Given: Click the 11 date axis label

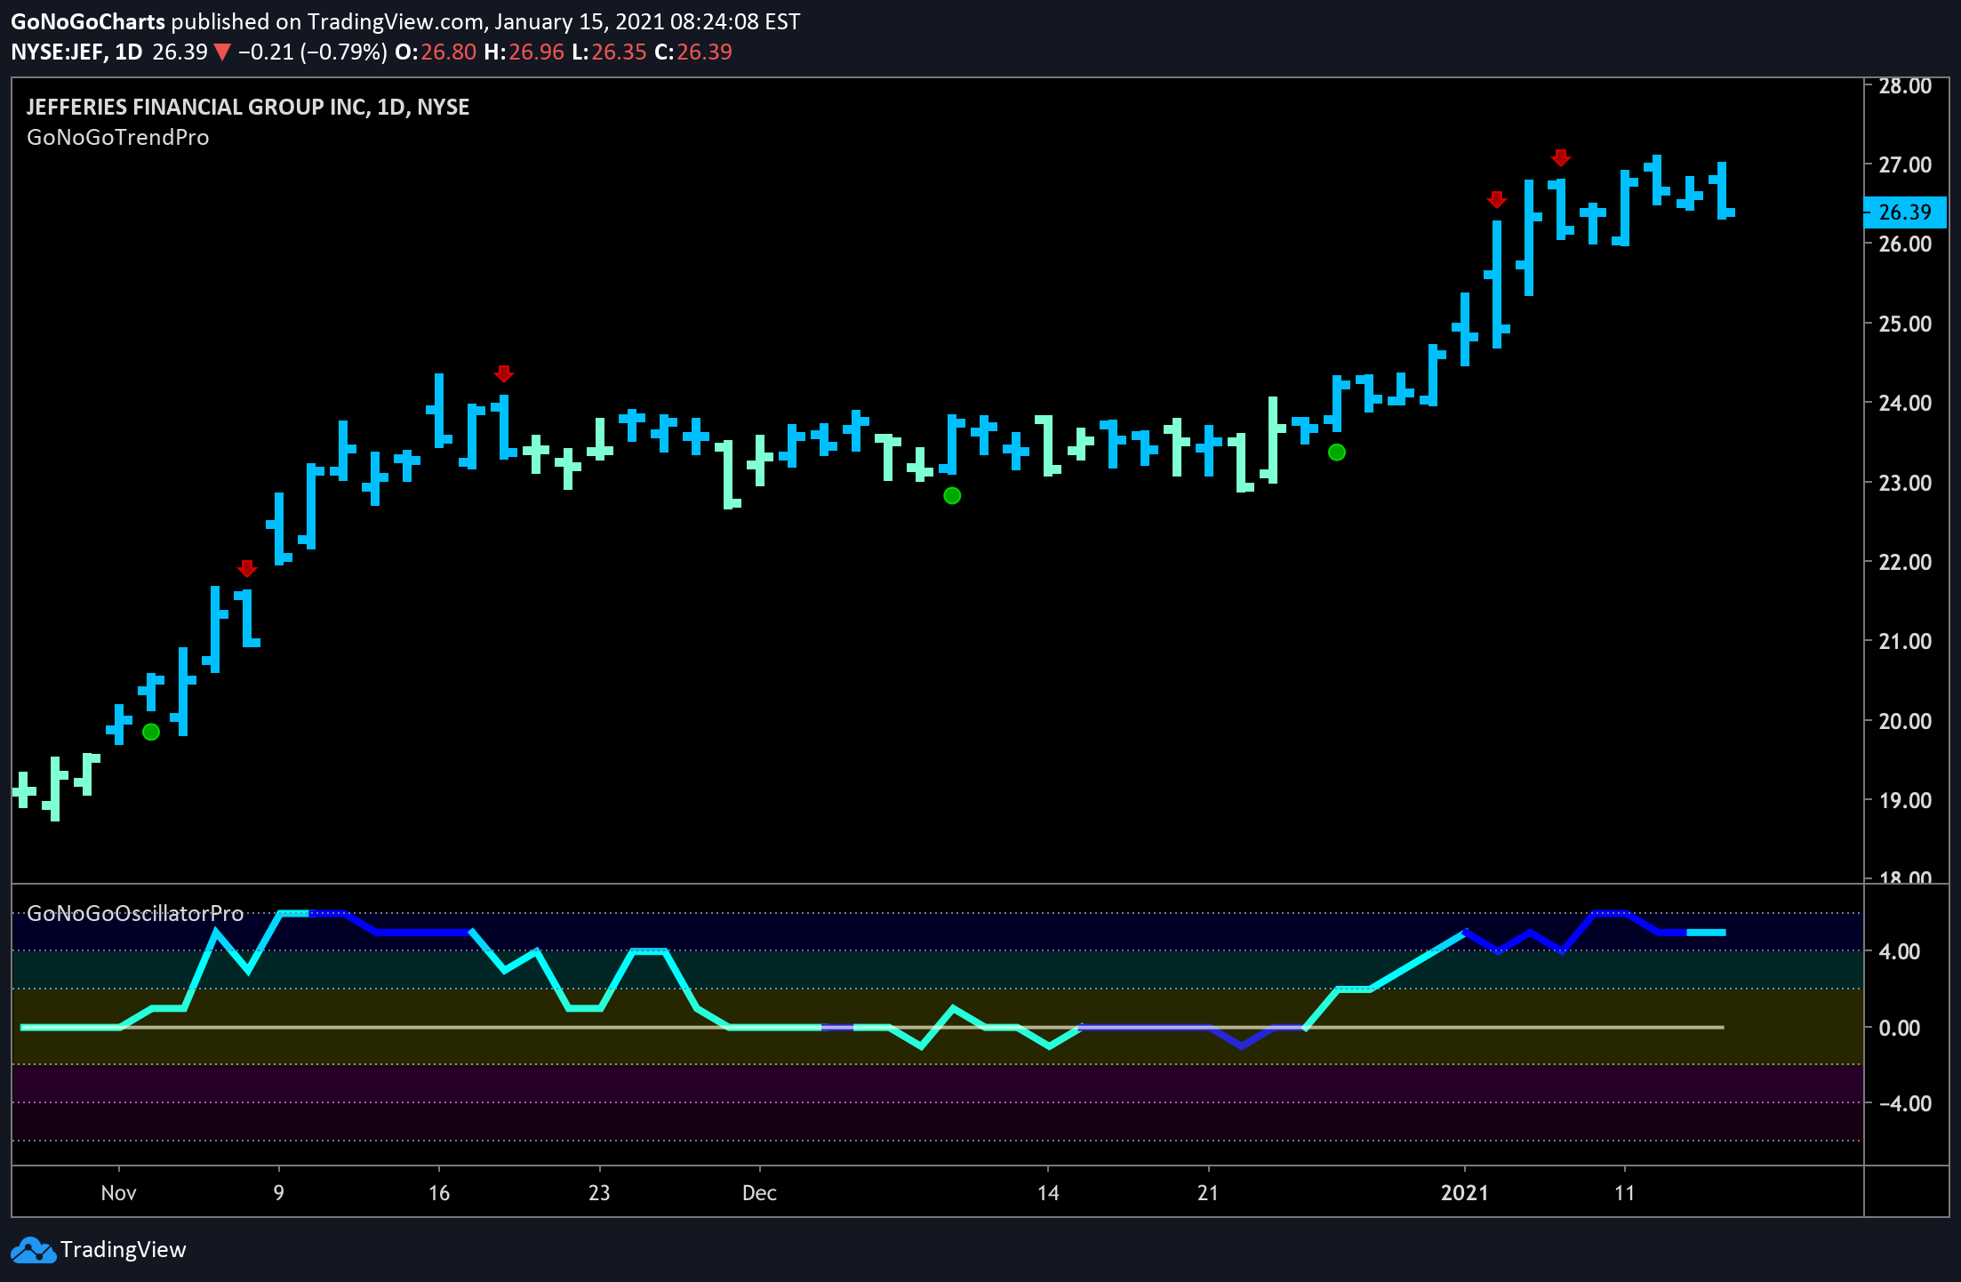Looking at the screenshot, I should coord(1625,1193).
